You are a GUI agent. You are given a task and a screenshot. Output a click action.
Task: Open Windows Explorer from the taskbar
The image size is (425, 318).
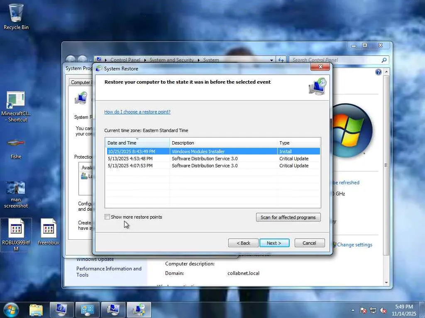pos(36,310)
